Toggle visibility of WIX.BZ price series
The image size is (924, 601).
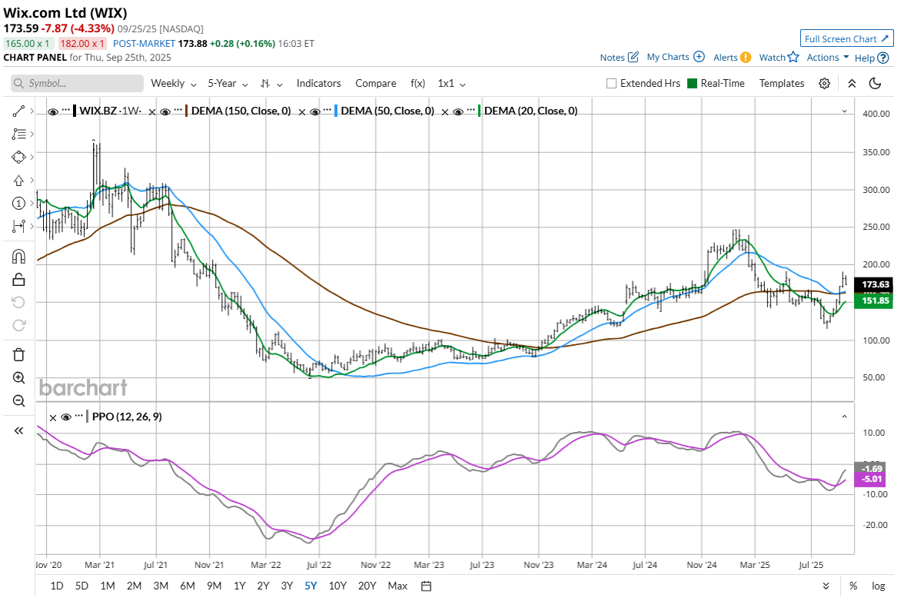pos(53,111)
